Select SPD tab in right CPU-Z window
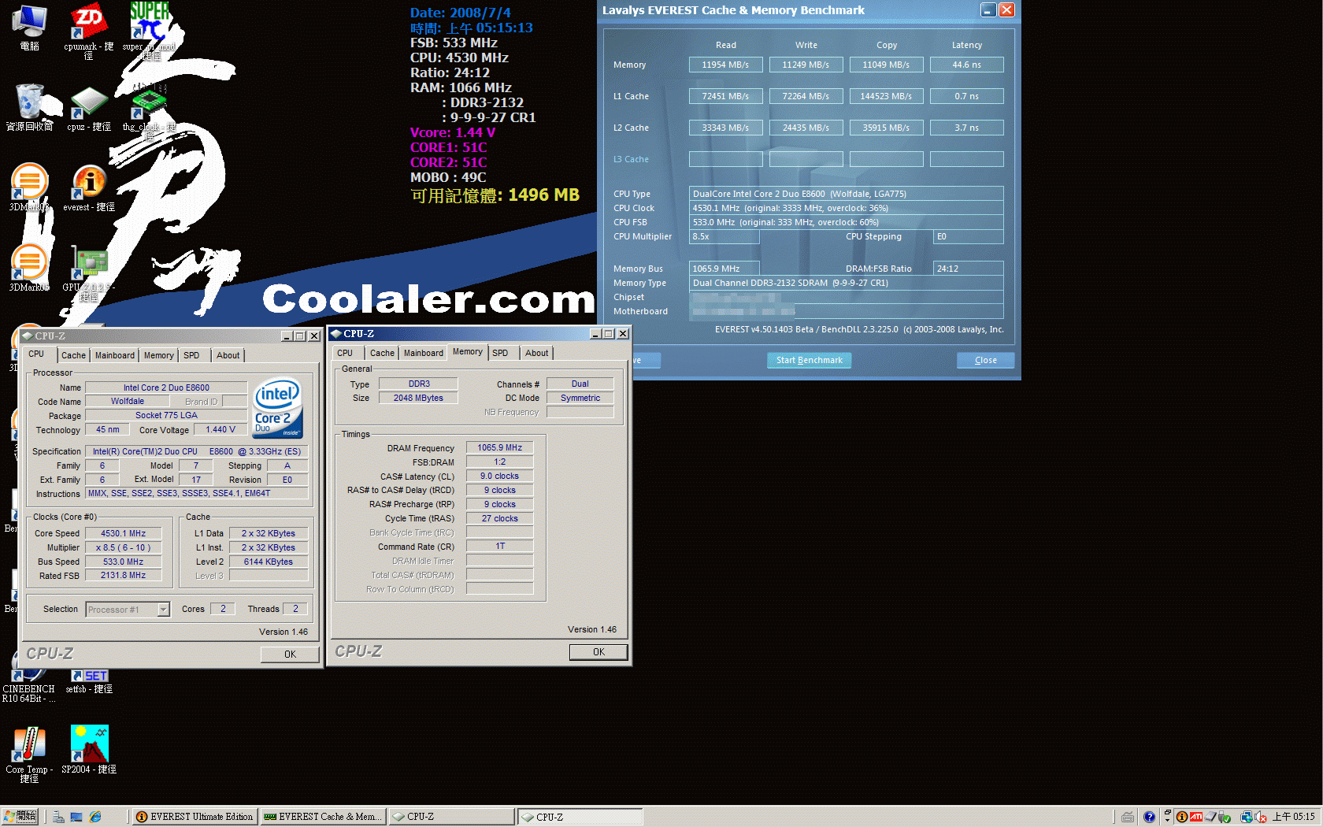 (x=500, y=353)
